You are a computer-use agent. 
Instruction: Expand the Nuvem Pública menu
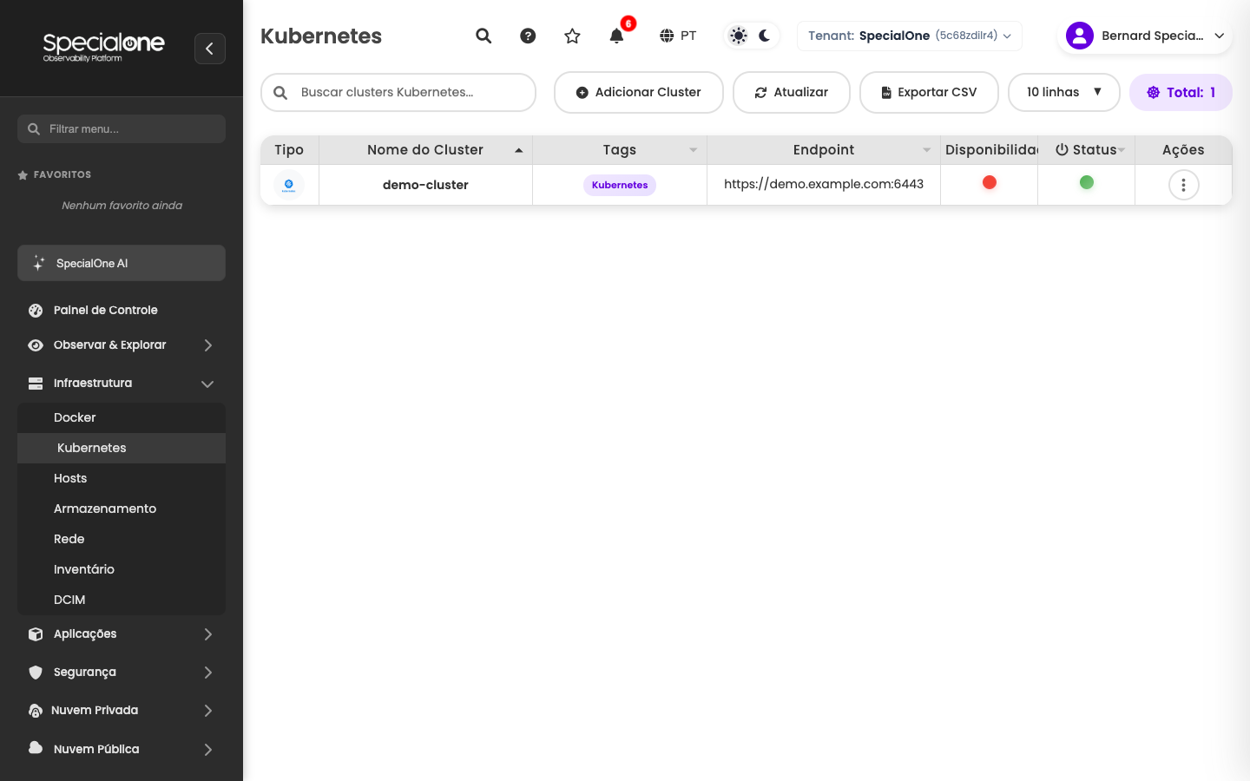tap(122, 749)
